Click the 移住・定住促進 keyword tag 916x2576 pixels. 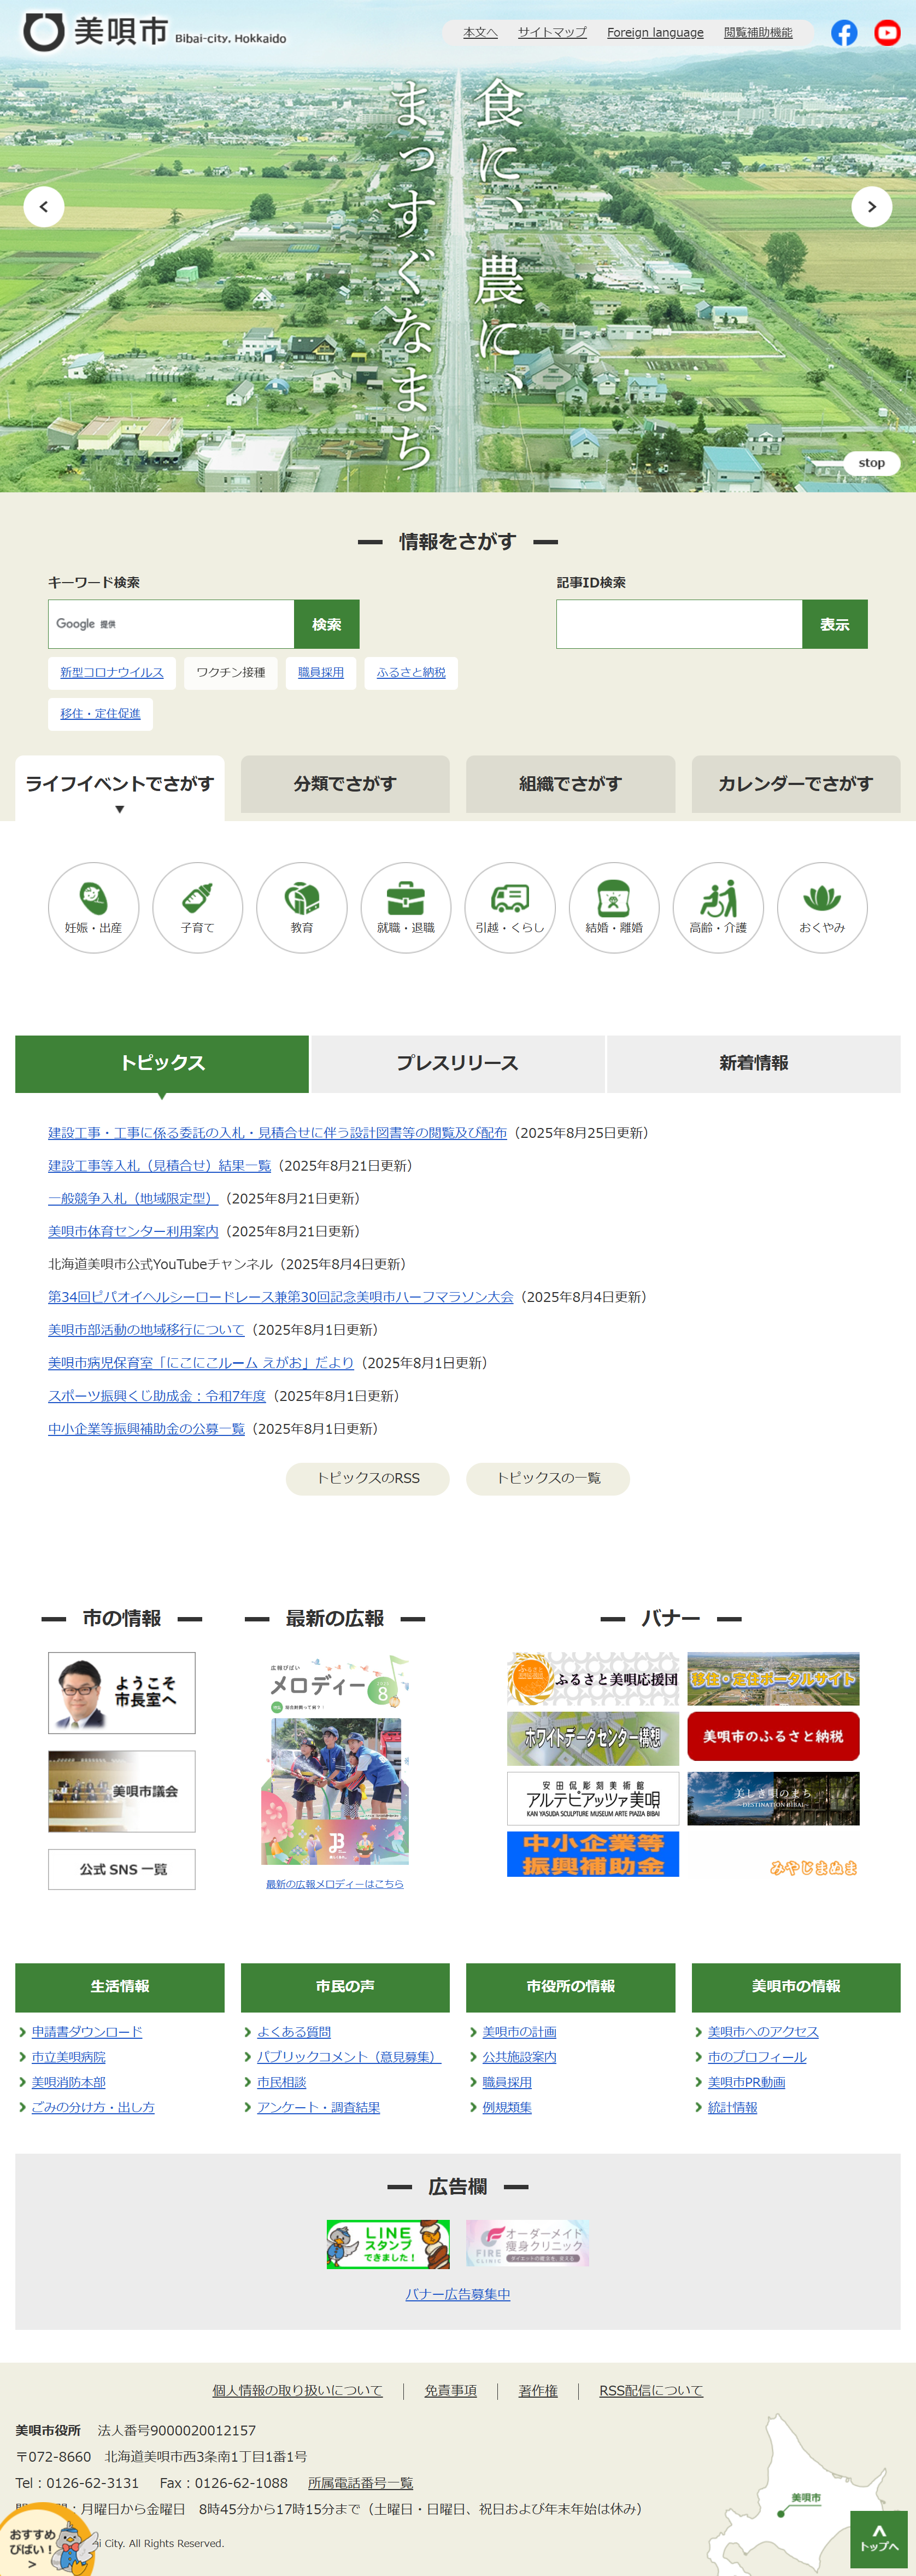pyautogui.click(x=100, y=714)
